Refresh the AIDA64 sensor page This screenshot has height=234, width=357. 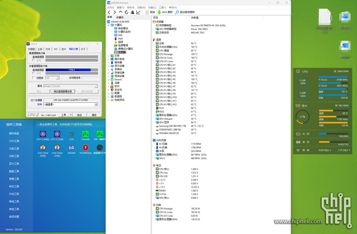126,12
